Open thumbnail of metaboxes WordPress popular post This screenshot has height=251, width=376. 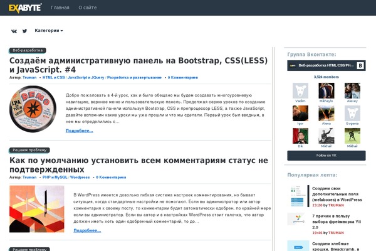click(x=297, y=196)
